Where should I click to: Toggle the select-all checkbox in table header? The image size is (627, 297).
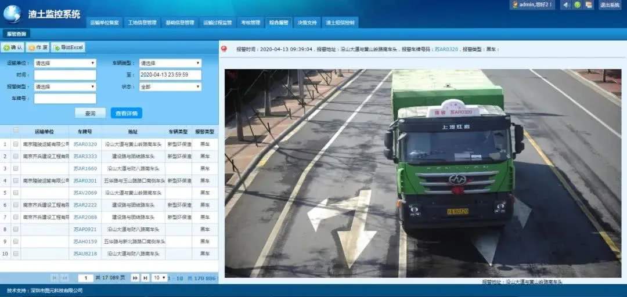(x=16, y=131)
